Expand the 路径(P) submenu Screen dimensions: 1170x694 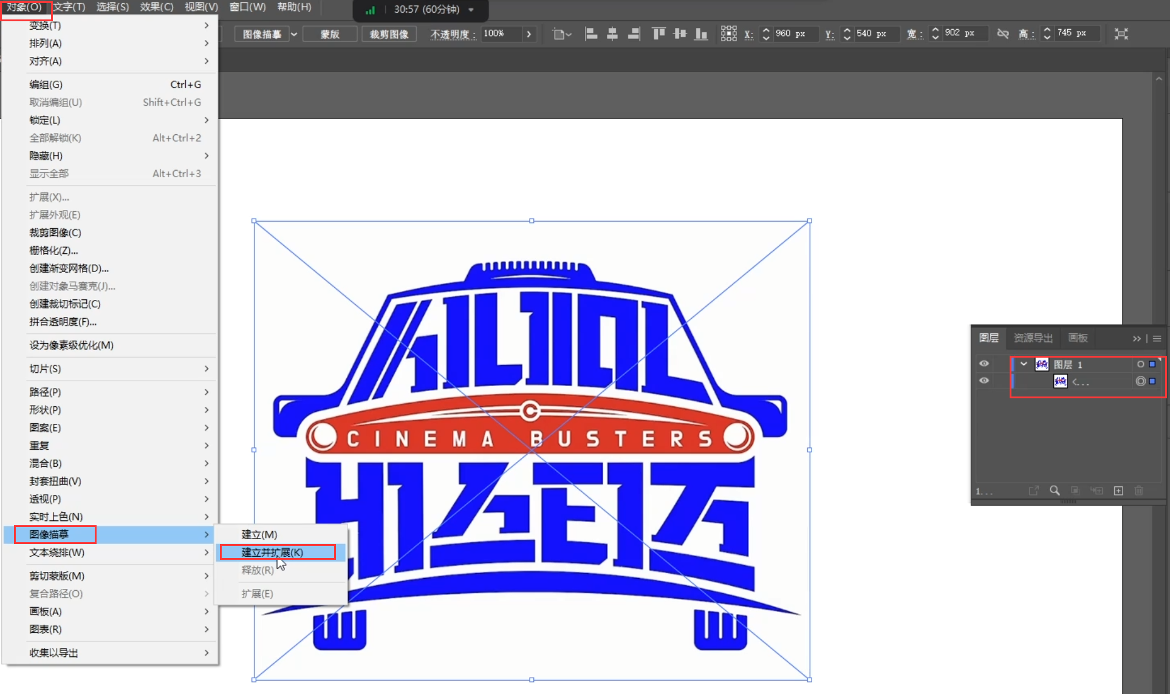coord(110,392)
